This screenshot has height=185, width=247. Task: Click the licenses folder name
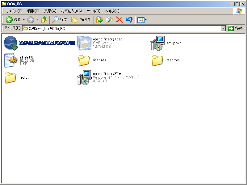tap(99, 60)
